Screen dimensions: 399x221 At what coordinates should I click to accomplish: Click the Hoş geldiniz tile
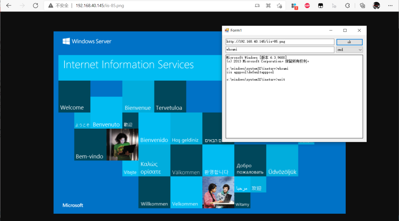[186, 128]
